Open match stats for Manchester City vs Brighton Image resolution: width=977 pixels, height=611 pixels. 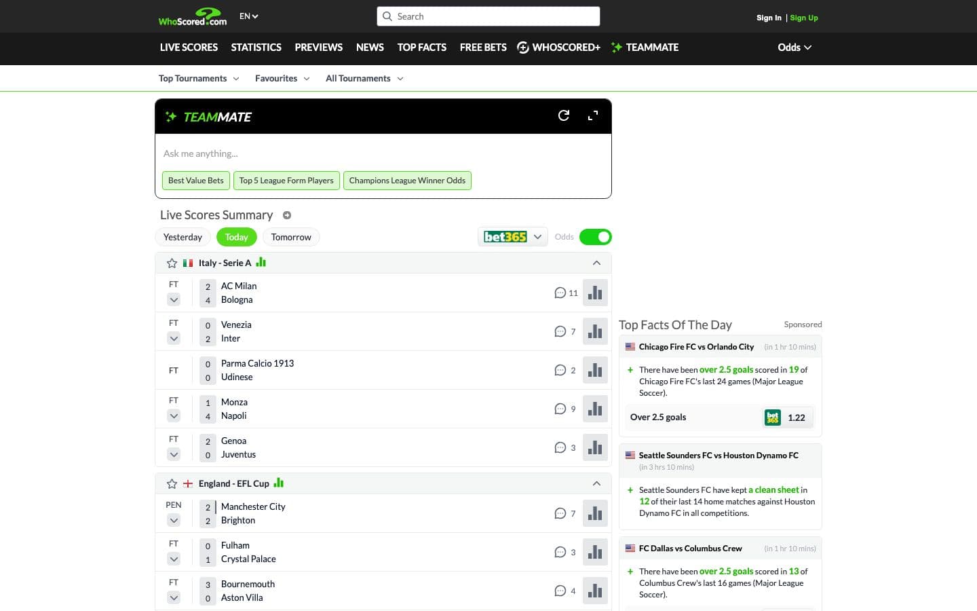click(x=595, y=513)
